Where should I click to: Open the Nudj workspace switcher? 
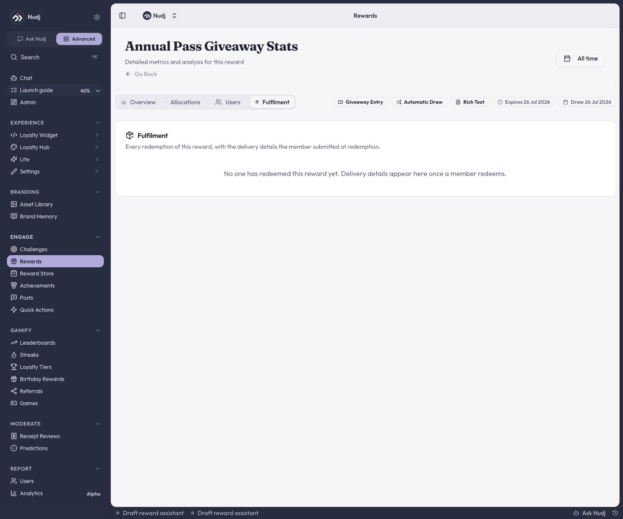point(160,16)
